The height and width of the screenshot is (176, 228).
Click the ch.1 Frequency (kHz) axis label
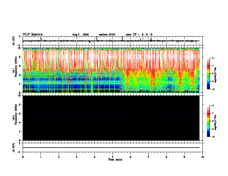[x=15, y=70]
